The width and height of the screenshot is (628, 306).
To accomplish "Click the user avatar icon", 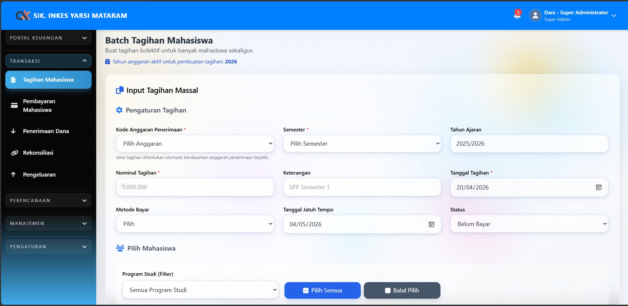I will (x=535, y=15).
